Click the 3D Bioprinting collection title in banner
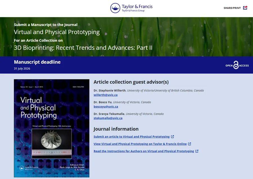 pyautogui.click(x=83, y=48)
